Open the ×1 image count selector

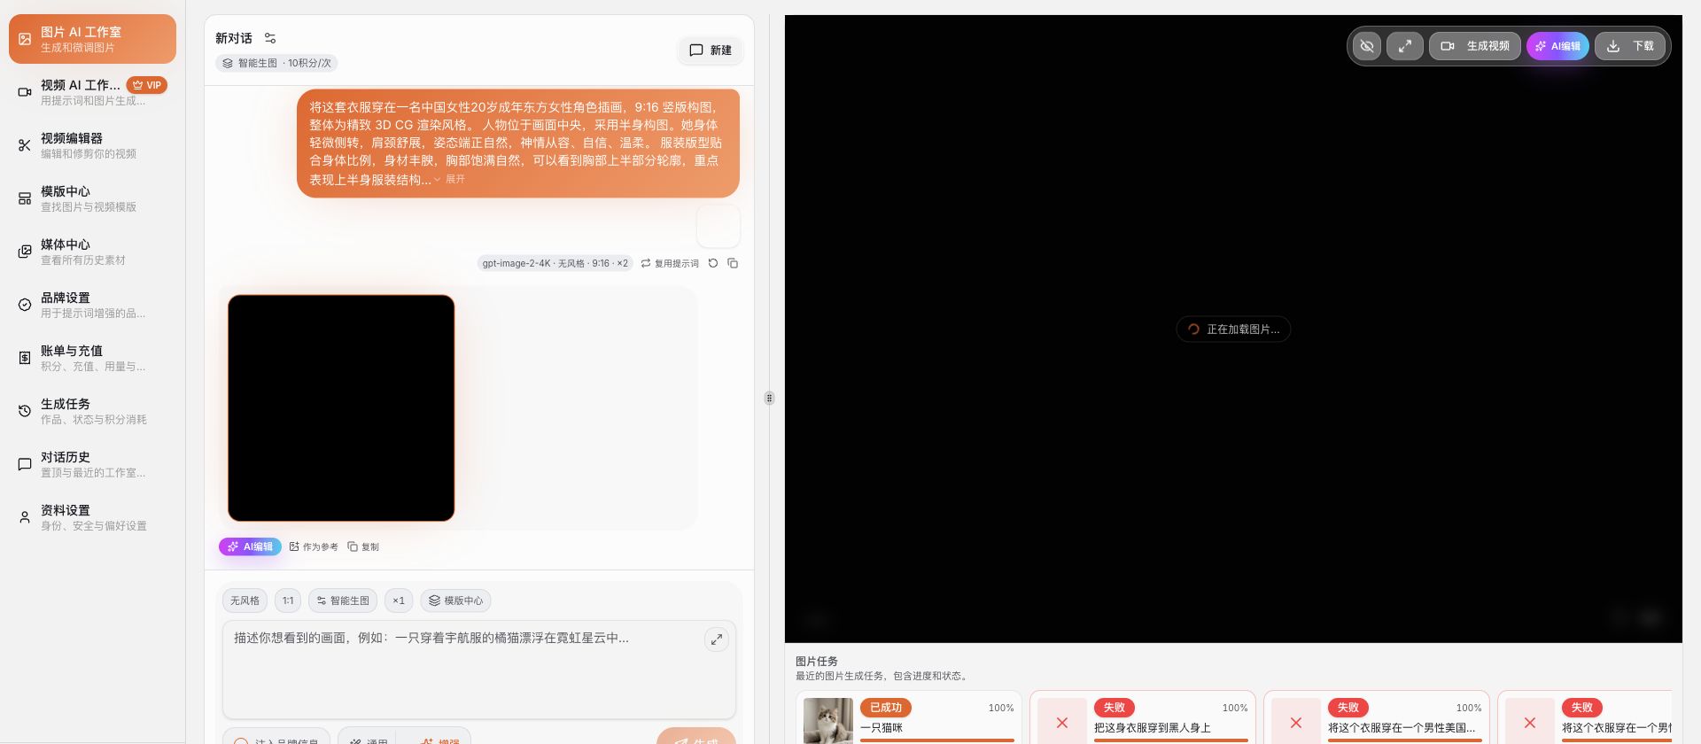[x=399, y=601]
